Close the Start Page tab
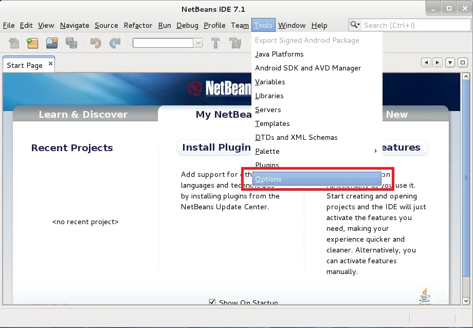This screenshot has width=473, height=328. pyautogui.click(x=51, y=64)
